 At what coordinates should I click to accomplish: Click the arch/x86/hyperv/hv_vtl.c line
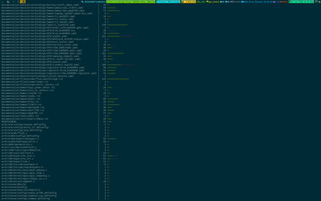tap(17, 159)
